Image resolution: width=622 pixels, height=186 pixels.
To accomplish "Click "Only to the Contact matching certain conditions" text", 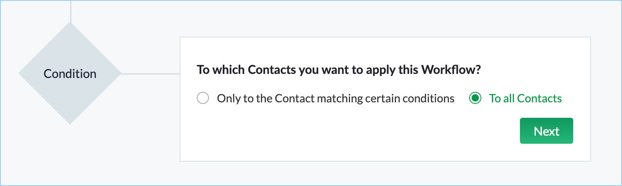I will pyautogui.click(x=335, y=98).
